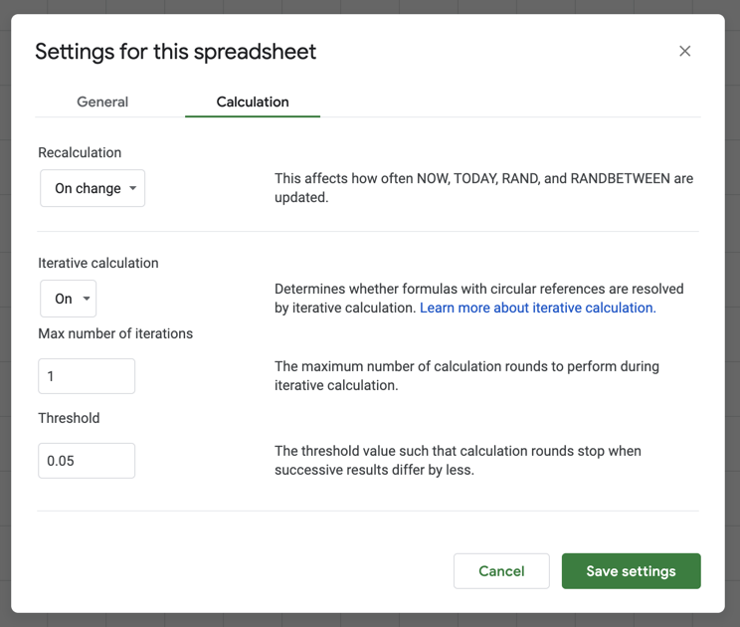This screenshot has height=627, width=740.
Task: Click the NOW, TODAY, RAND description text
Action: 483,188
